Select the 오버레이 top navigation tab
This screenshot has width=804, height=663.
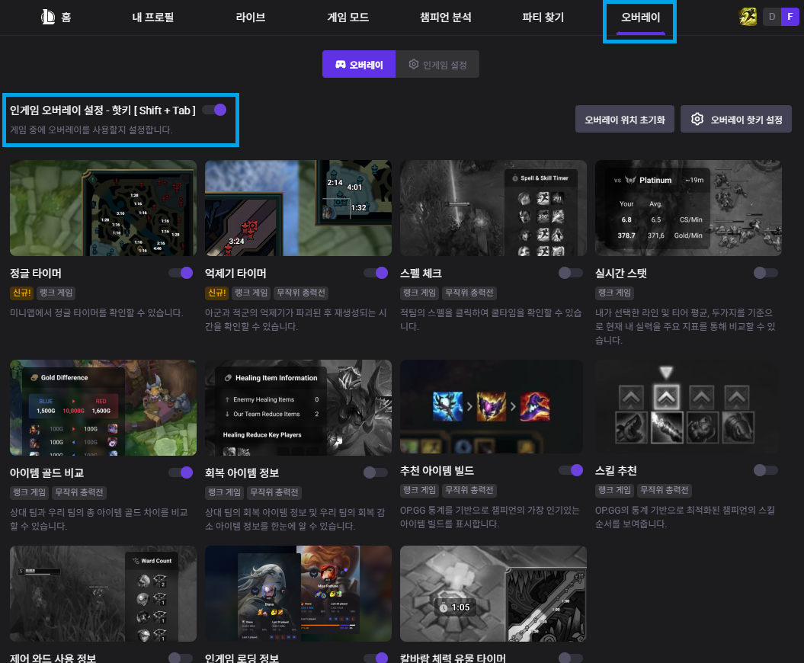click(x=640, y=18)
